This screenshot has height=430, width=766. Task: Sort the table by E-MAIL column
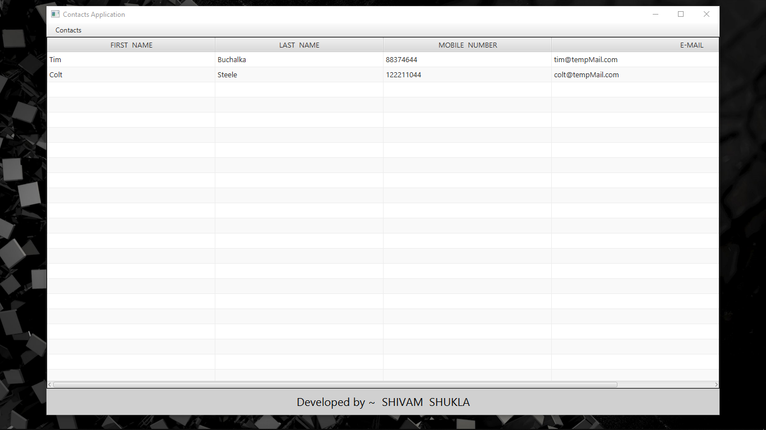pos(691,45)
